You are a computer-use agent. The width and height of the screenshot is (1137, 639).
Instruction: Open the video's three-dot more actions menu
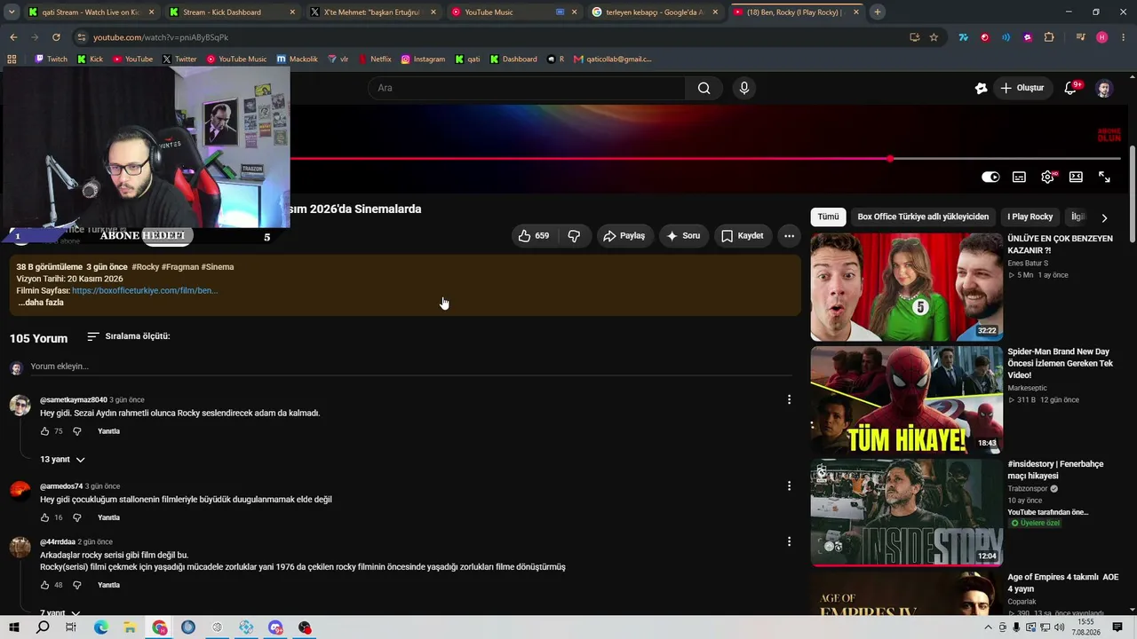point(789,236)
